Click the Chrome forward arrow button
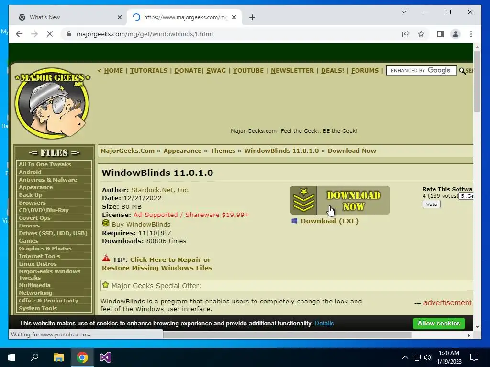 [x=34, y=34]
